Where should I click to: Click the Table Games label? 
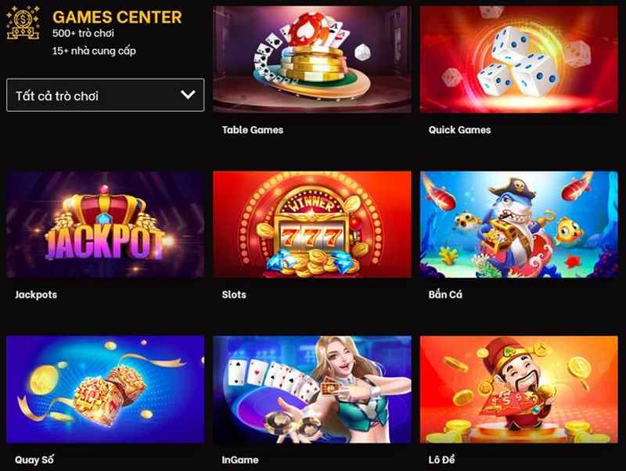252,130
